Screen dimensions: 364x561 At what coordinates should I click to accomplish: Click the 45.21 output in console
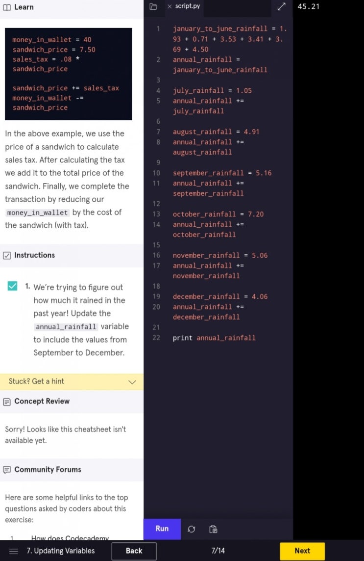309,6
